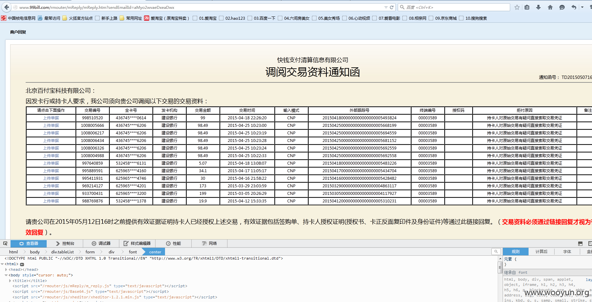Screen dimensions: 592x302
Task: Switch to 查看器 inspector tab
Action: [29, 244]
